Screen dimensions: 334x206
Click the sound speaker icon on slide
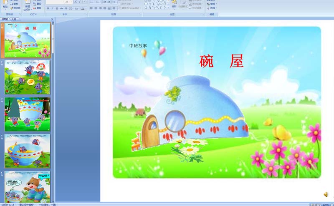pyautogui.click(x=326, y=194)
